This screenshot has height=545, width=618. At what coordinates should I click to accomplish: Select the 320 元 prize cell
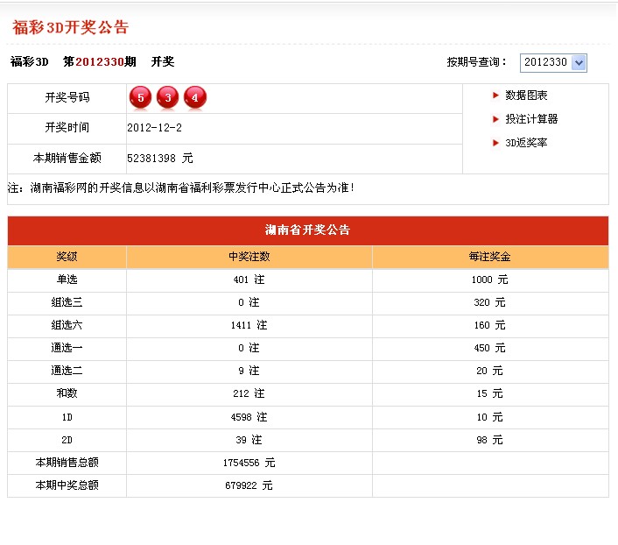pyautogui.click(x=489, y=302)
